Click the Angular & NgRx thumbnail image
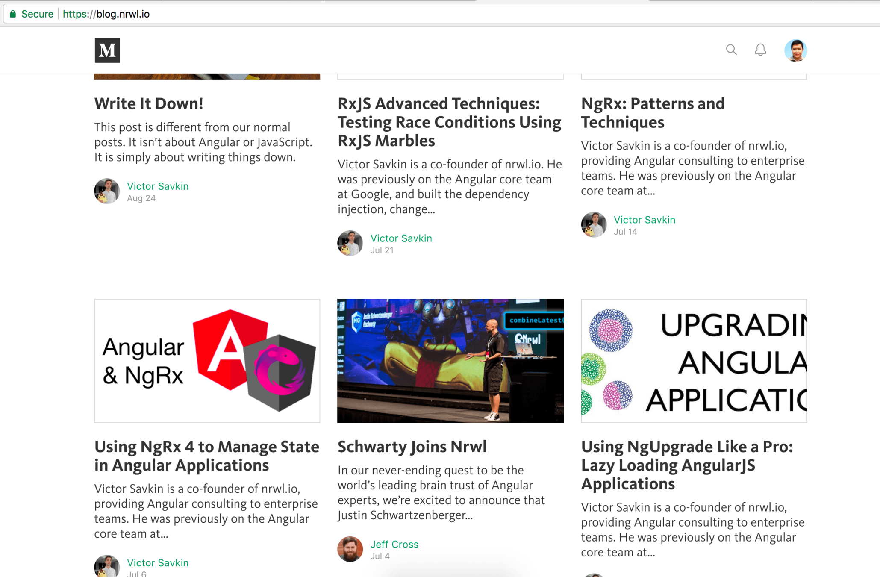This screenshot has height=577, width=880. [x=207, y=361]
